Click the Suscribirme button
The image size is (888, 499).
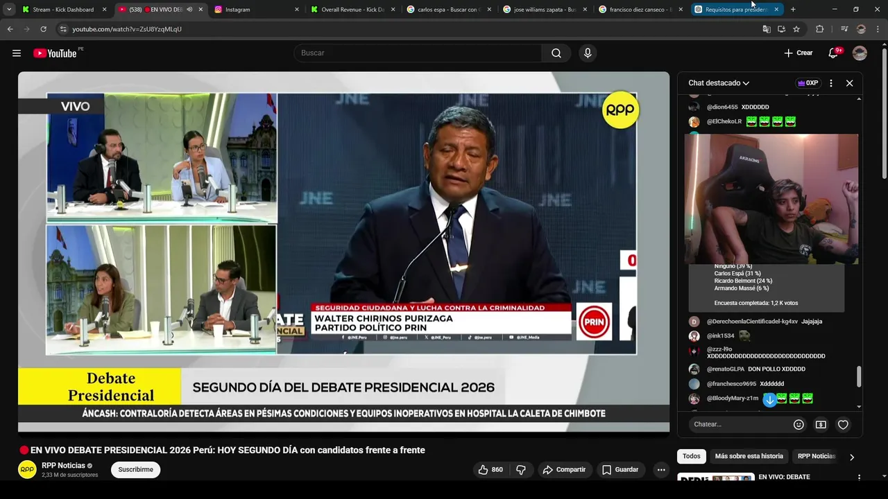pos(135,470)
